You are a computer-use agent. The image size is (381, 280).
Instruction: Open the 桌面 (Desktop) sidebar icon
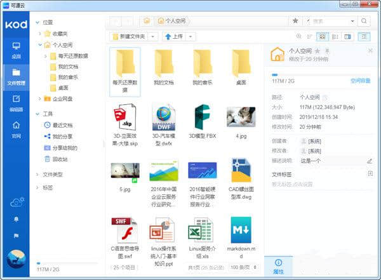coord(15,49)
